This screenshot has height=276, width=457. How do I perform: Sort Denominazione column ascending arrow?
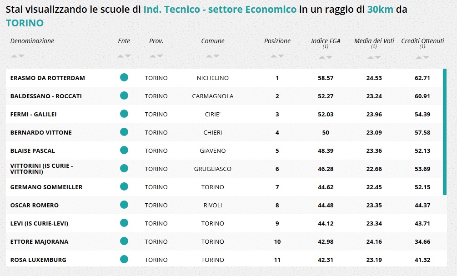coord(14,56)
